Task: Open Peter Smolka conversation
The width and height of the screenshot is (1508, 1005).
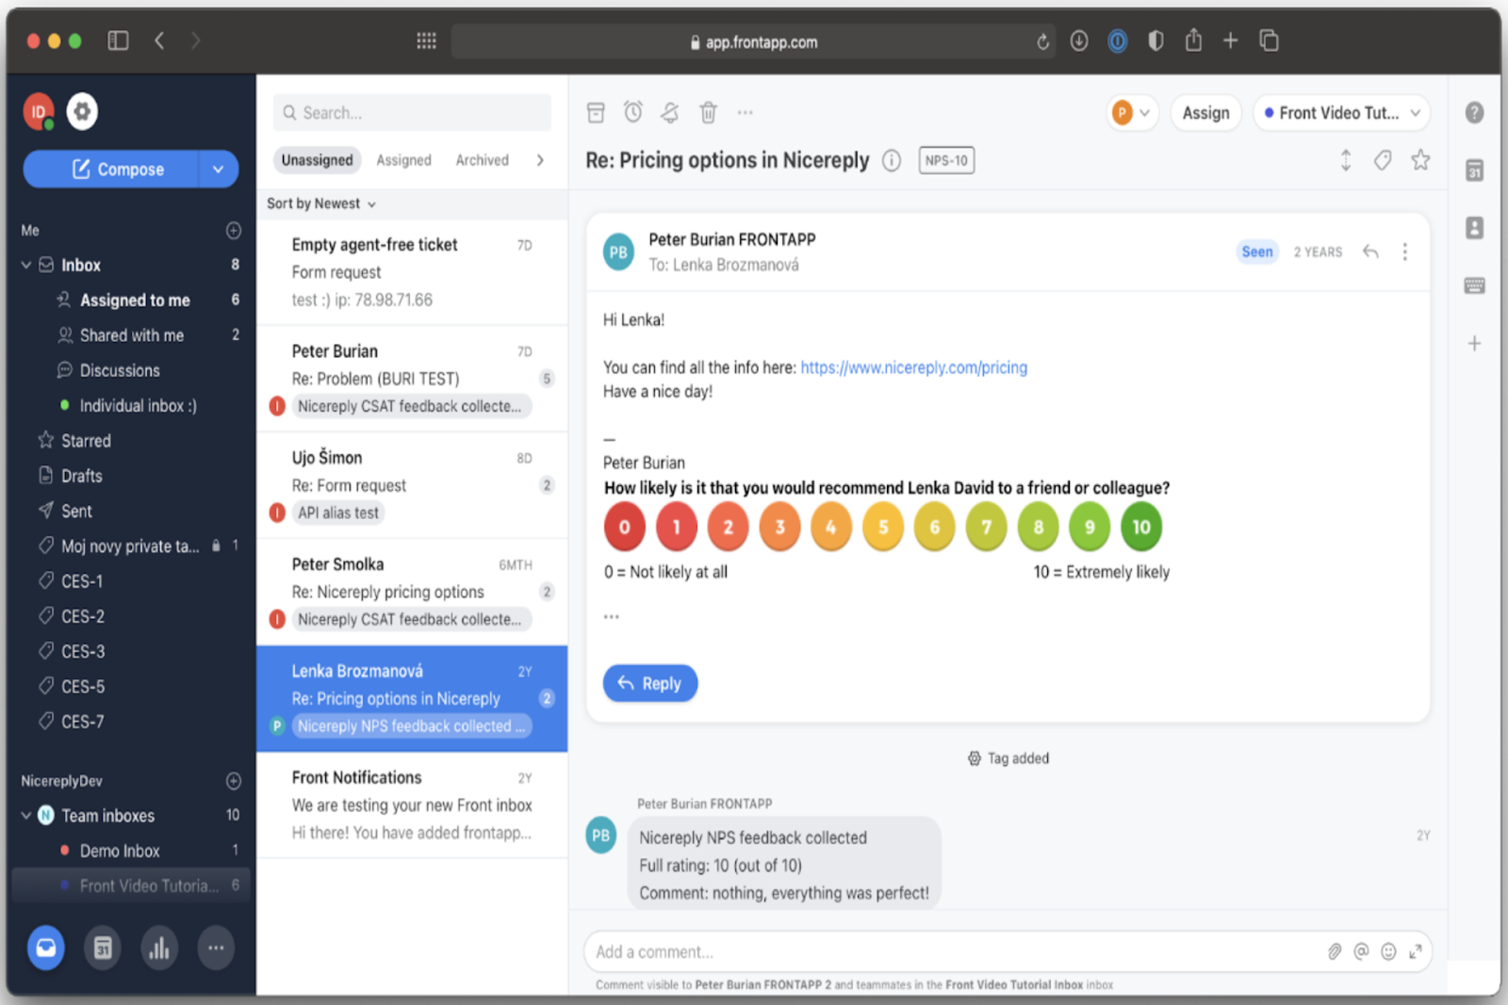Action: pos(412,592)
